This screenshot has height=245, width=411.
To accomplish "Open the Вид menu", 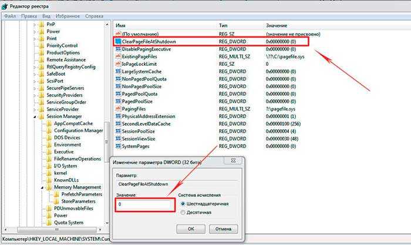I will (46, 16).
